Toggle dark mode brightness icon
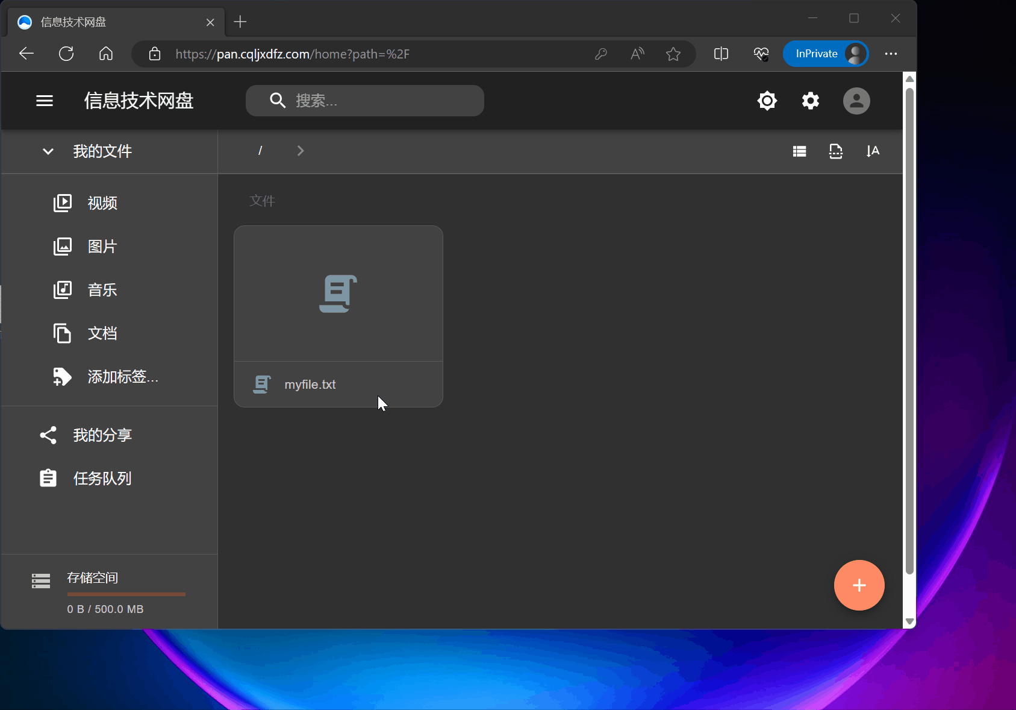Viewport: 1016px width, 710px height. pos(767,101)
